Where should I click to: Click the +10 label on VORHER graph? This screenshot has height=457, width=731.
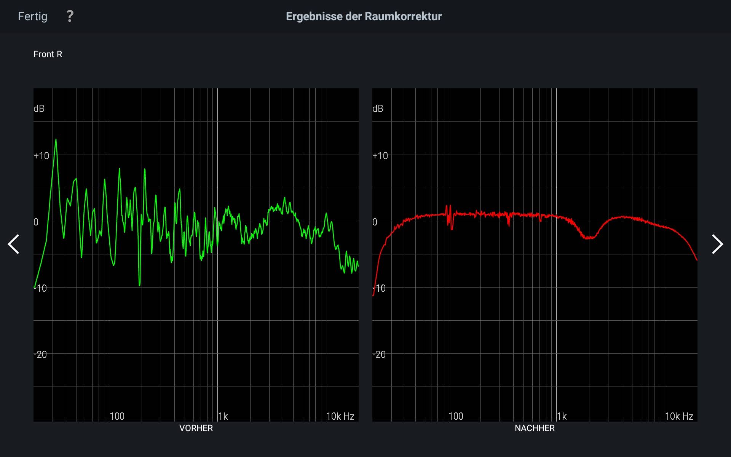(41, 156)
